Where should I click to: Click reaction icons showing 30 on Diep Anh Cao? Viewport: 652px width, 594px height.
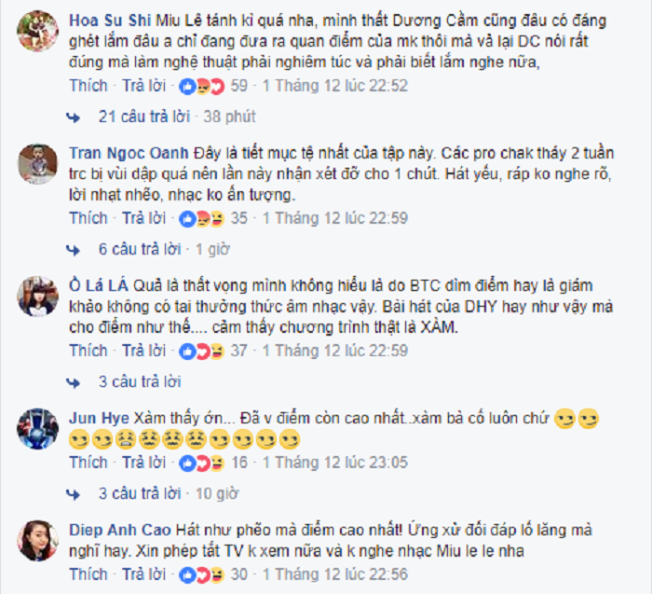click(x=202, y=574)
